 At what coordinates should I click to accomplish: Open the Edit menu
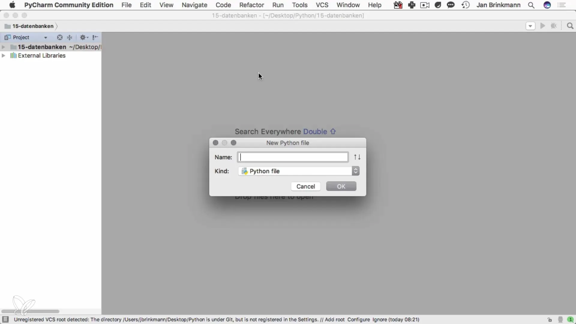[145, 5]
